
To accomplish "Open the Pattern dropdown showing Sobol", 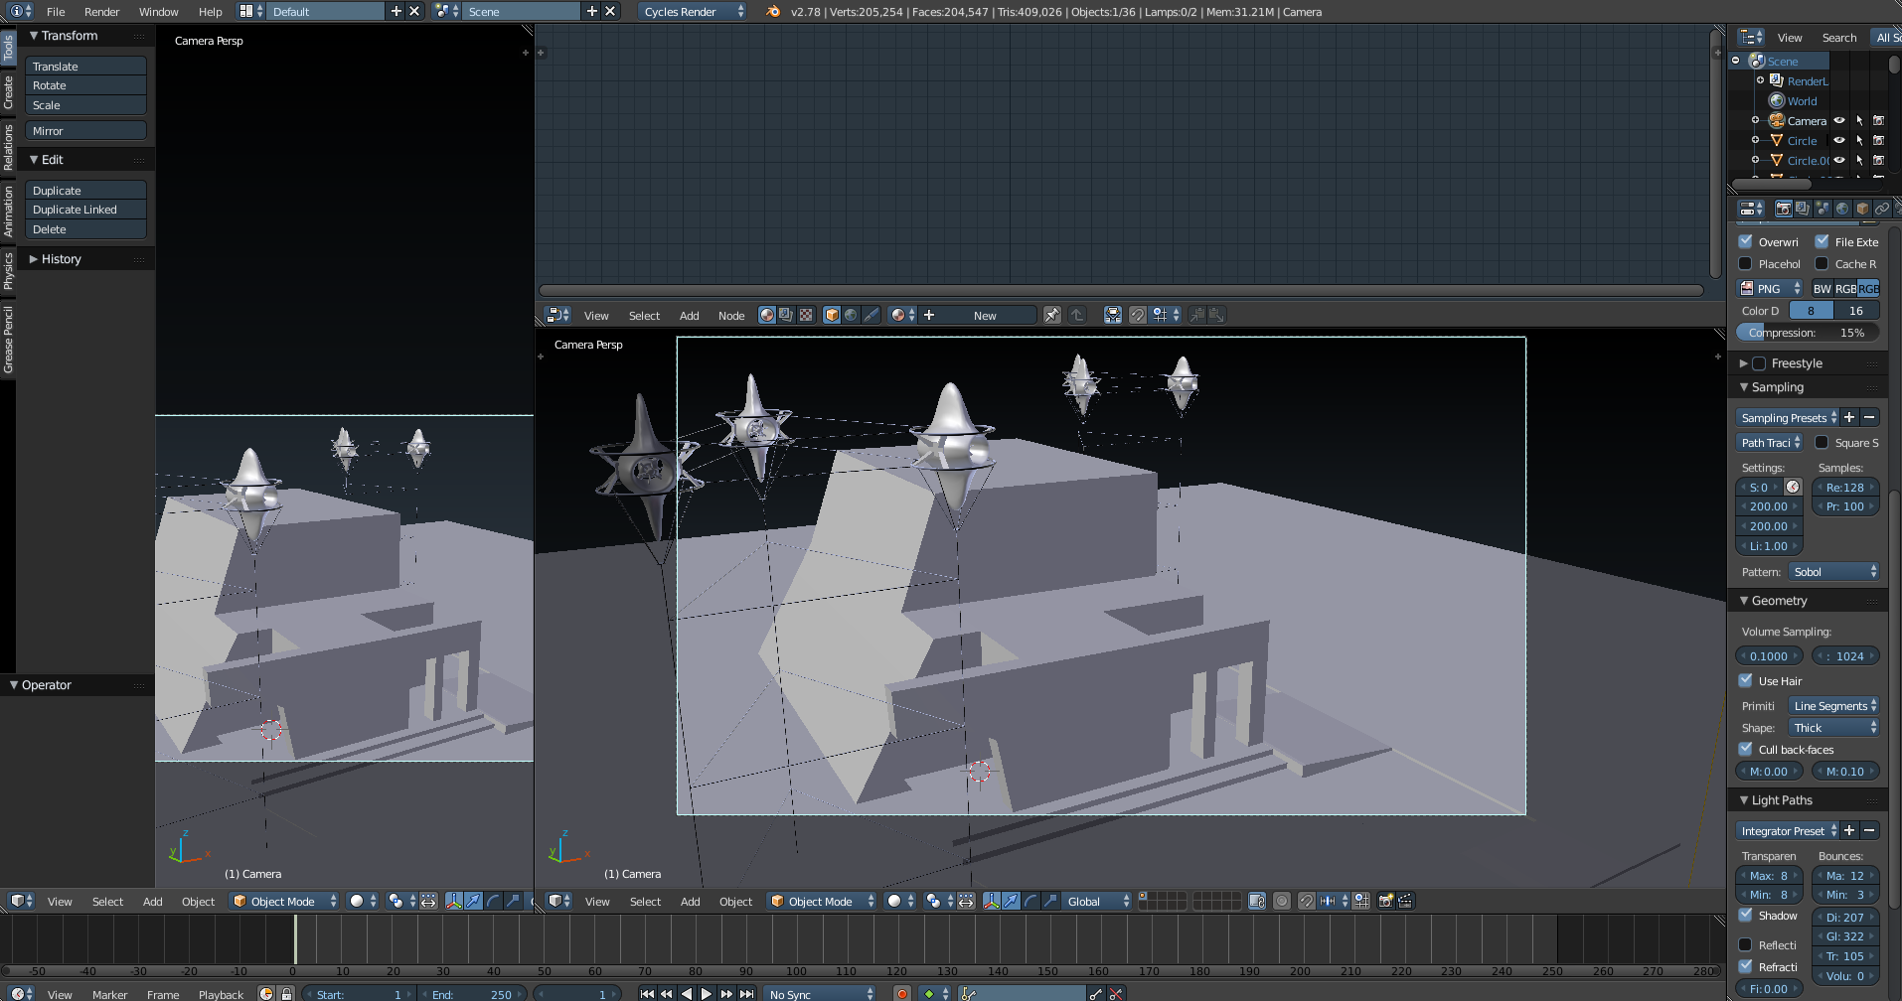I will 1833,571.
